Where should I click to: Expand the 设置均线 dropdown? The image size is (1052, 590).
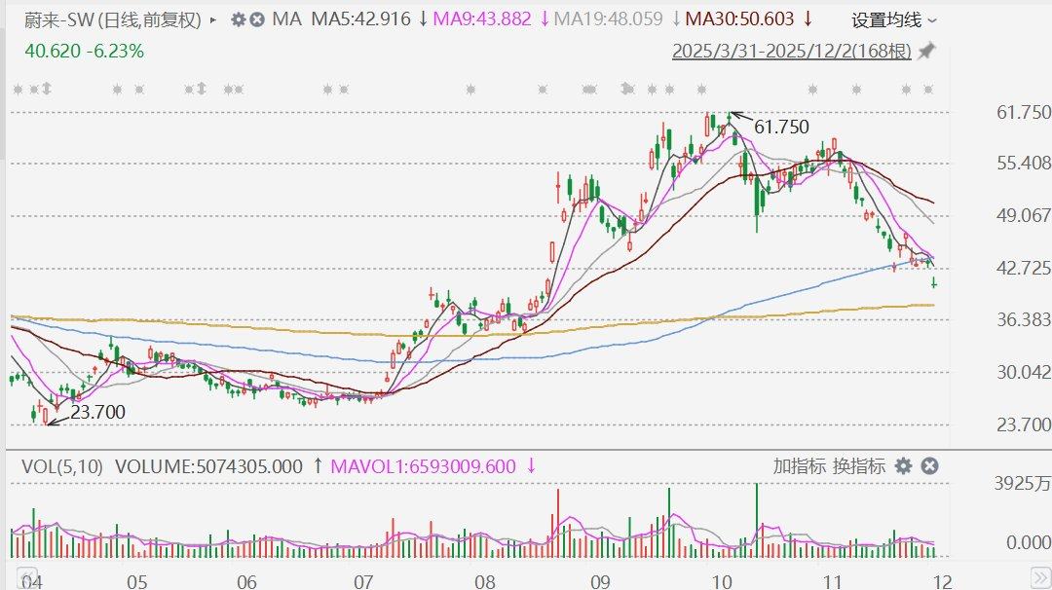pyautogui.click(x=894, y=19)
